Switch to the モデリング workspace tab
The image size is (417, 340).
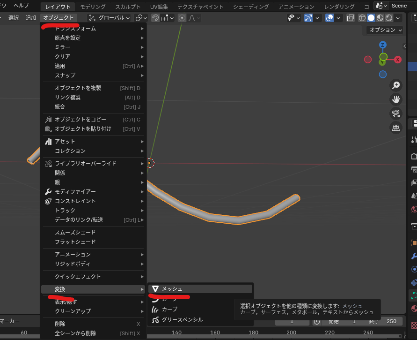click(93, 7)
